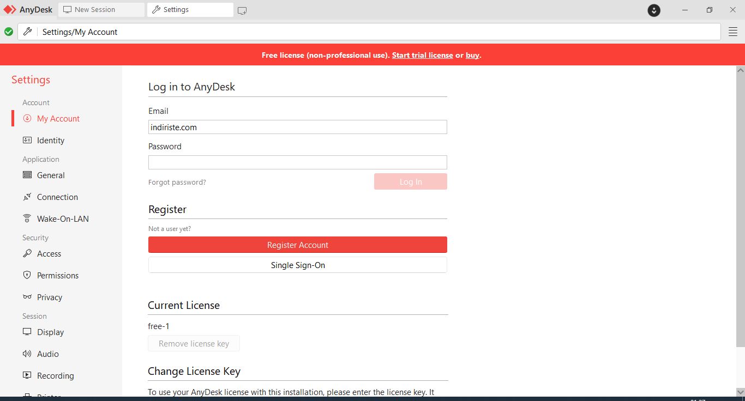Open My Account settings page

[58, 118]
